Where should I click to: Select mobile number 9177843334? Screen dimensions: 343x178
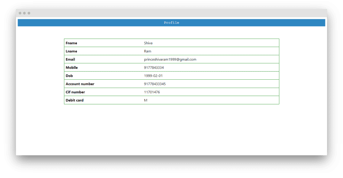[154, 68]
